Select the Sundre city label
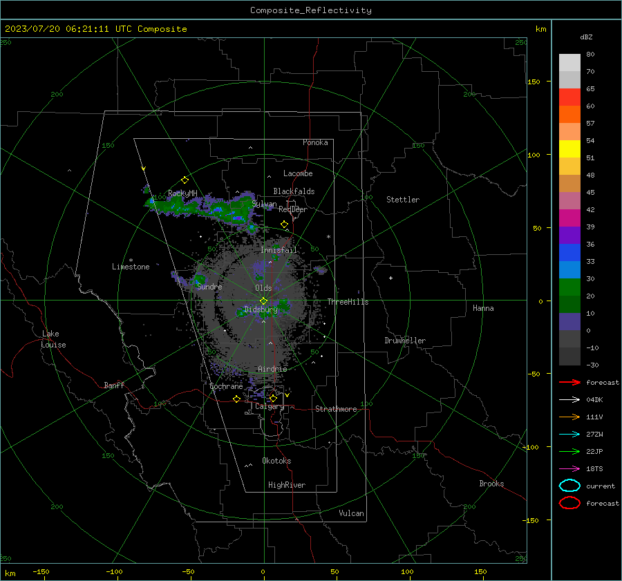The height and width of the screenshot is (581, 622). tap(209, 287)
